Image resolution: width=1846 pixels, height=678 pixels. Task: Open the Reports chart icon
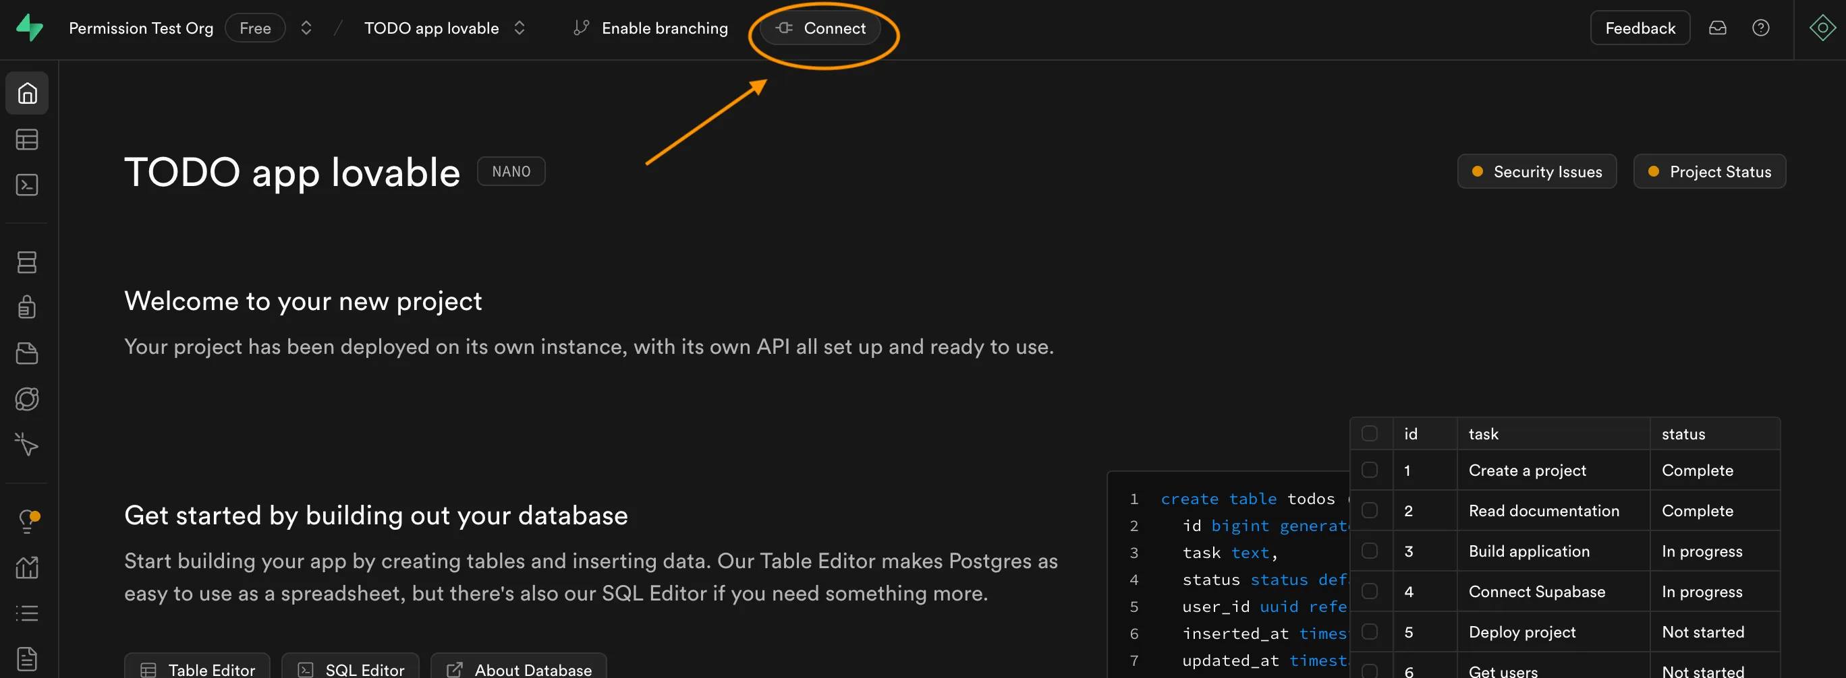click(26, 567)
